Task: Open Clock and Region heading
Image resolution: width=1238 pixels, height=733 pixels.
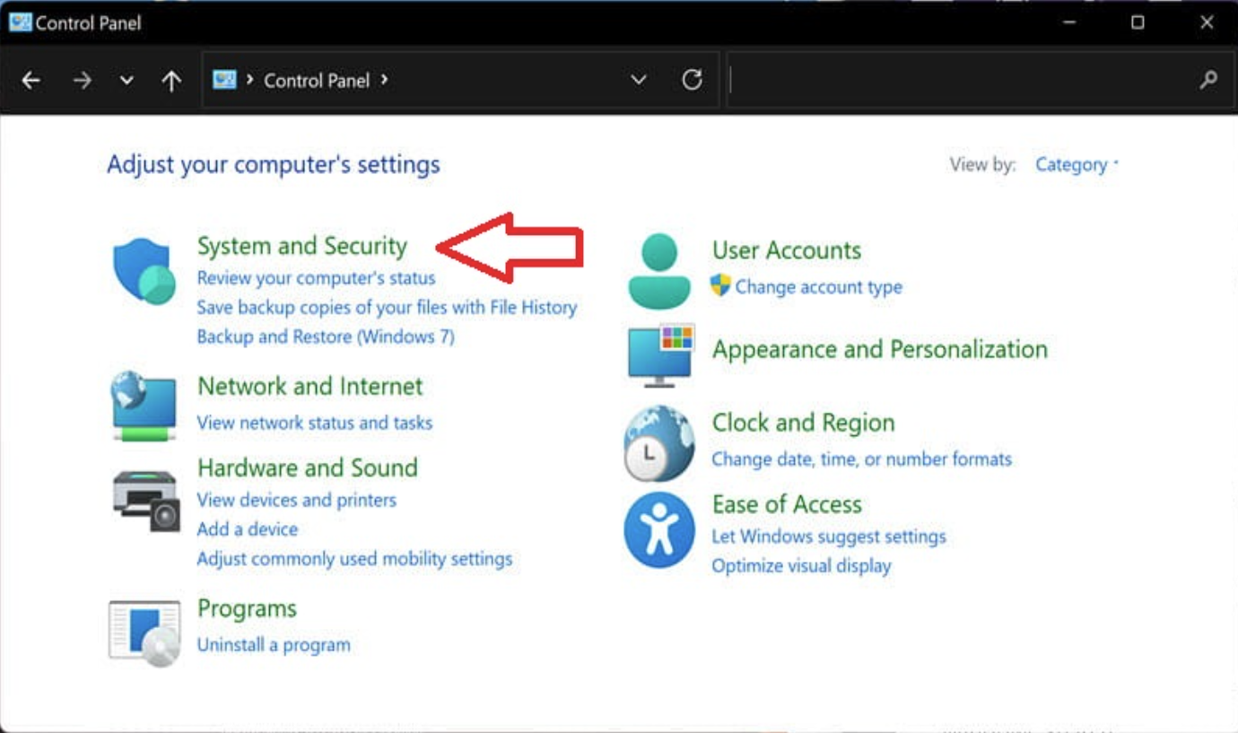Action: 804,423
